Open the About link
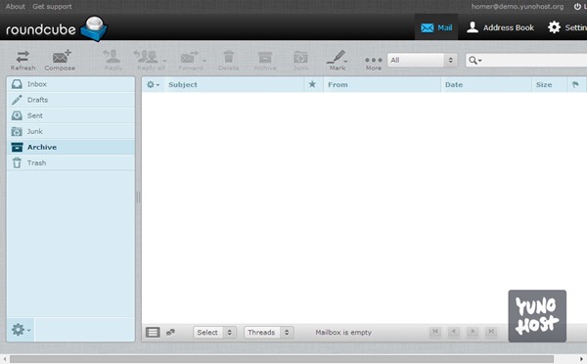Image resolution: width=587 pixels, height=364 pixels. [16, 7]
